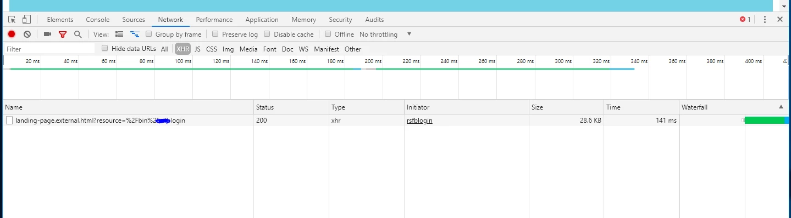Select the landing-page.external.html request
791x218 pixels.
pyautogui.click(x=100, y=121)
